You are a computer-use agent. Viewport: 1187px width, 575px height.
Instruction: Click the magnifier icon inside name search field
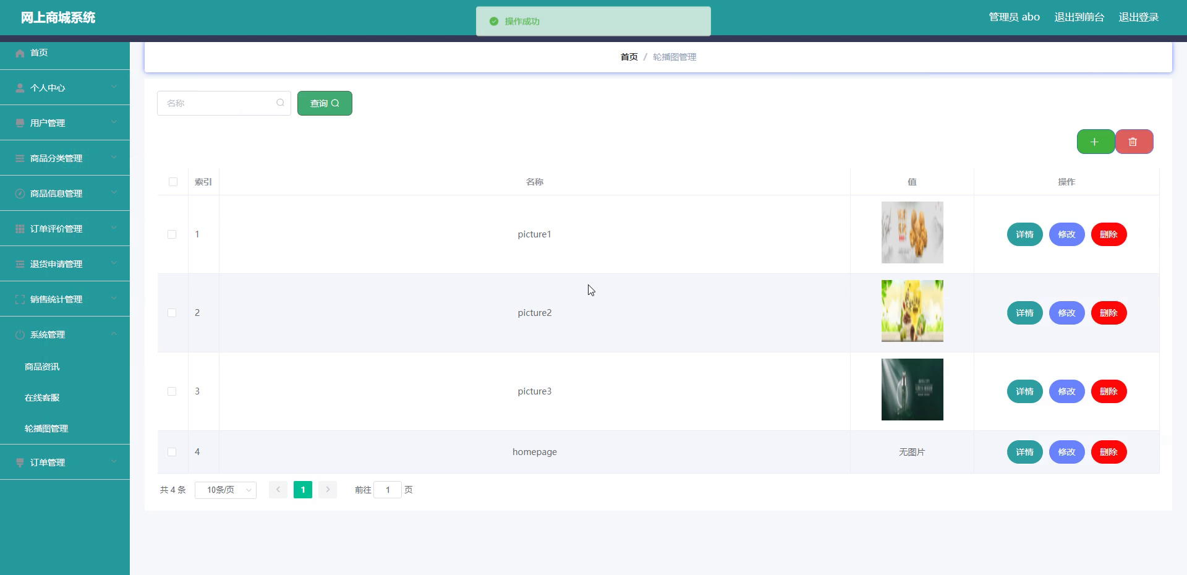pyautogui.click(x=280, y=103)
